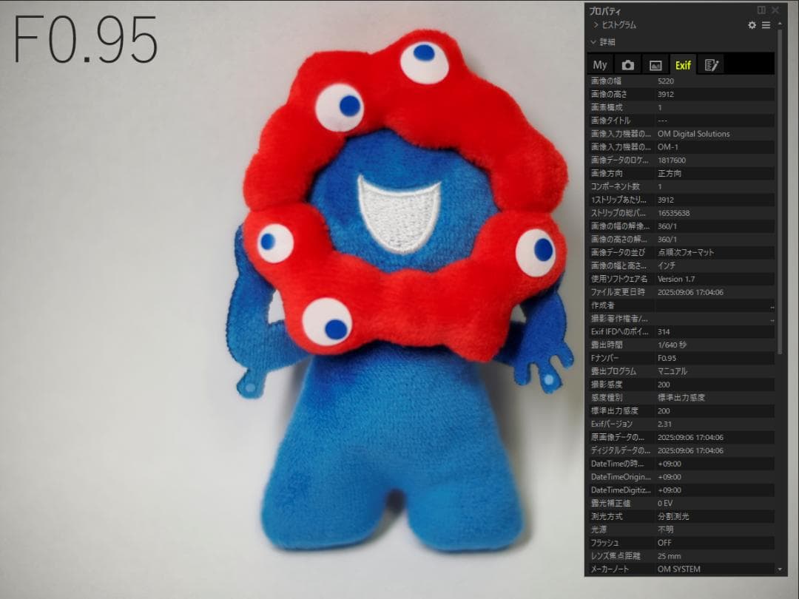Select the Exif tab

point(683,65)
